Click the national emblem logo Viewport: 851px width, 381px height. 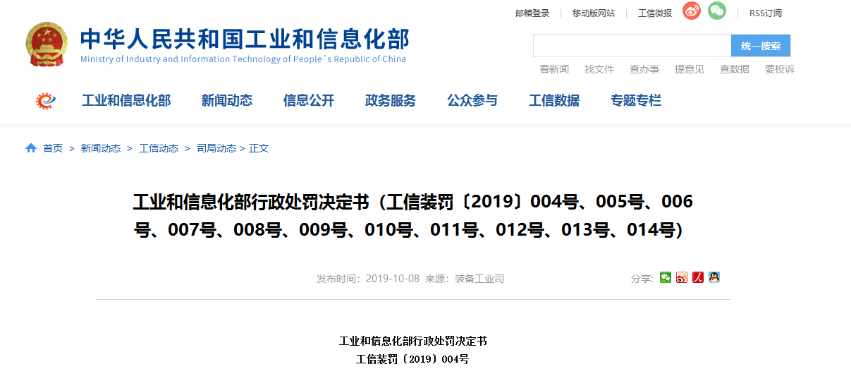[47, 44]
